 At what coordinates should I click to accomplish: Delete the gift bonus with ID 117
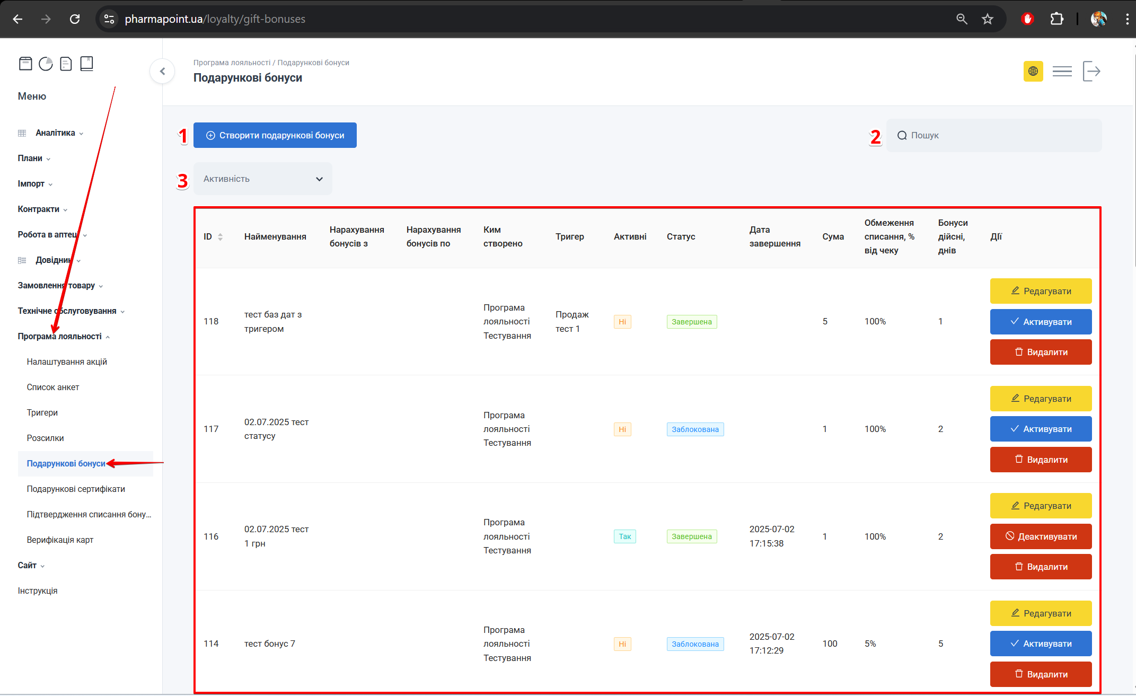[1040, 460]
